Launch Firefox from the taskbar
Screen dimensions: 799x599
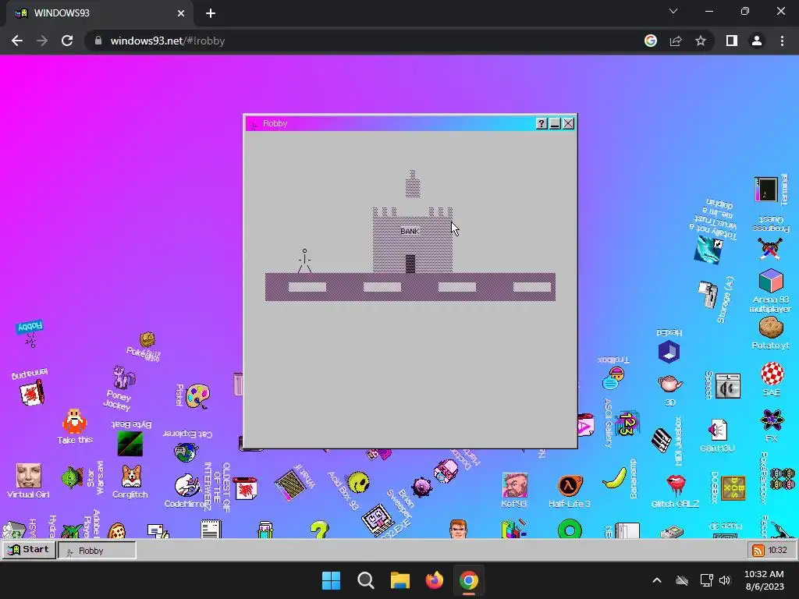coord(434,580)
